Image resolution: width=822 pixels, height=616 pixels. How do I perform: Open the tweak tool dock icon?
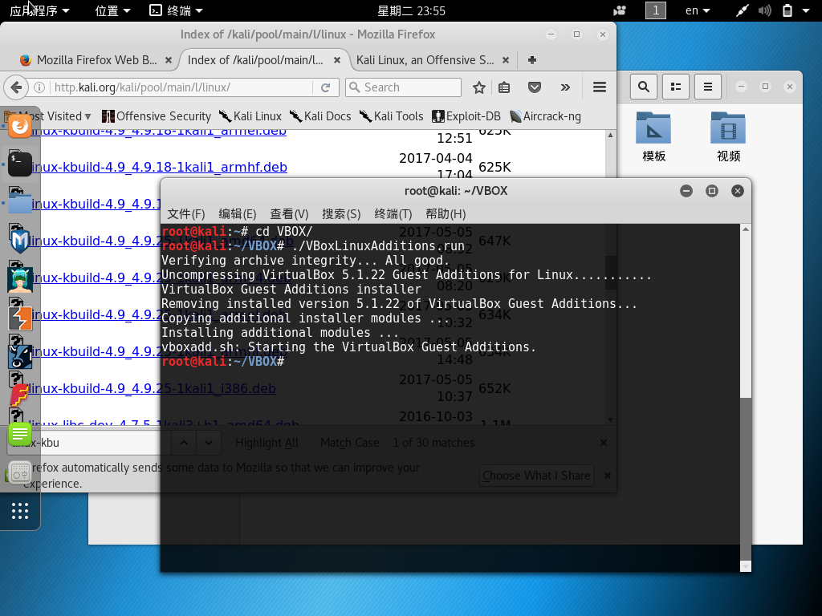coord(20,472)
